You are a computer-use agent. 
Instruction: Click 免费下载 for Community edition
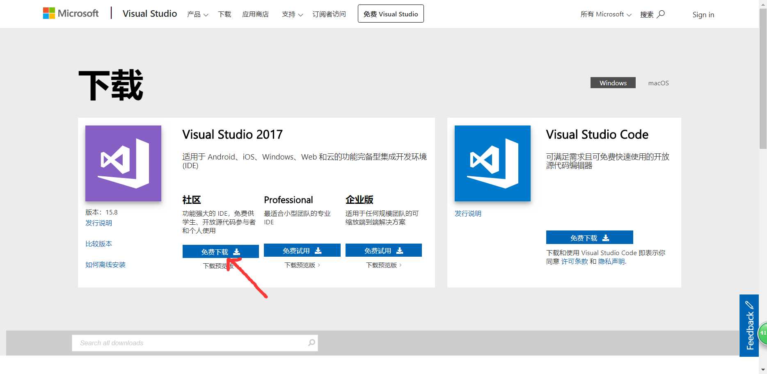[x=220, y=251]
